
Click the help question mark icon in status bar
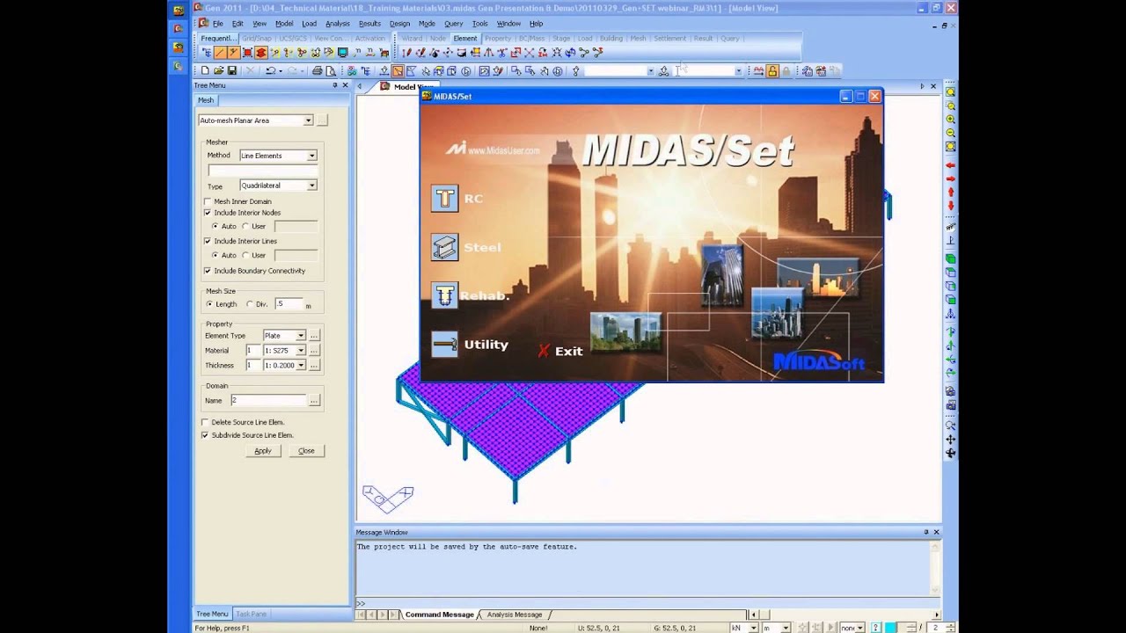point(876,627)
